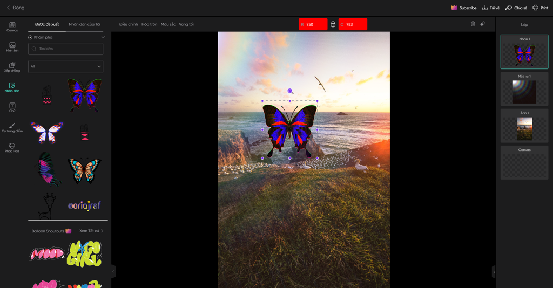
Task: Select the Ảnh 1 layer
Action: click(524, 126)
